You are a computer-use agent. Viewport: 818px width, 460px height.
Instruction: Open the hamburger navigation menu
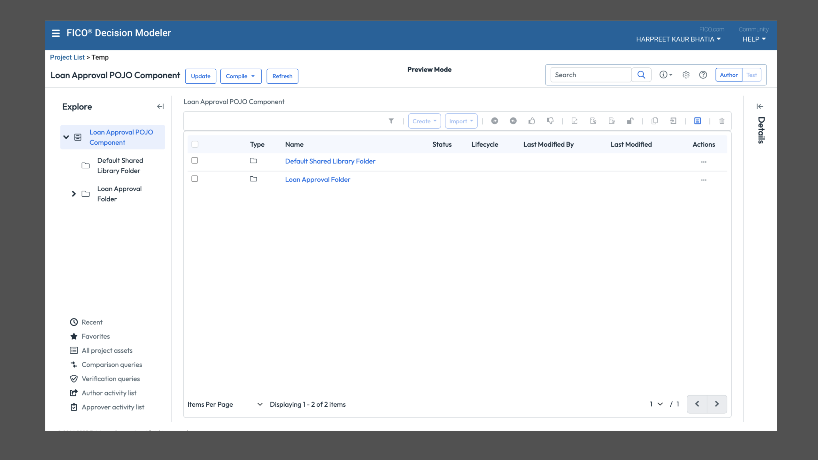(x=56, y=33)
